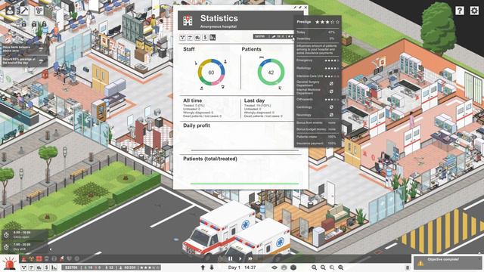The width and height of the screenshot is (484, 272).
Task: Open the third management icon in bottom bar
Action: point(39,267)
